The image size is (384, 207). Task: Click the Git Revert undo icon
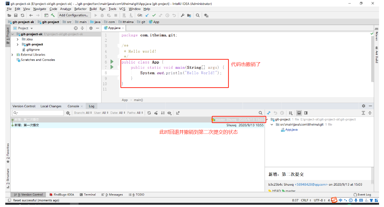pos(174,15)
